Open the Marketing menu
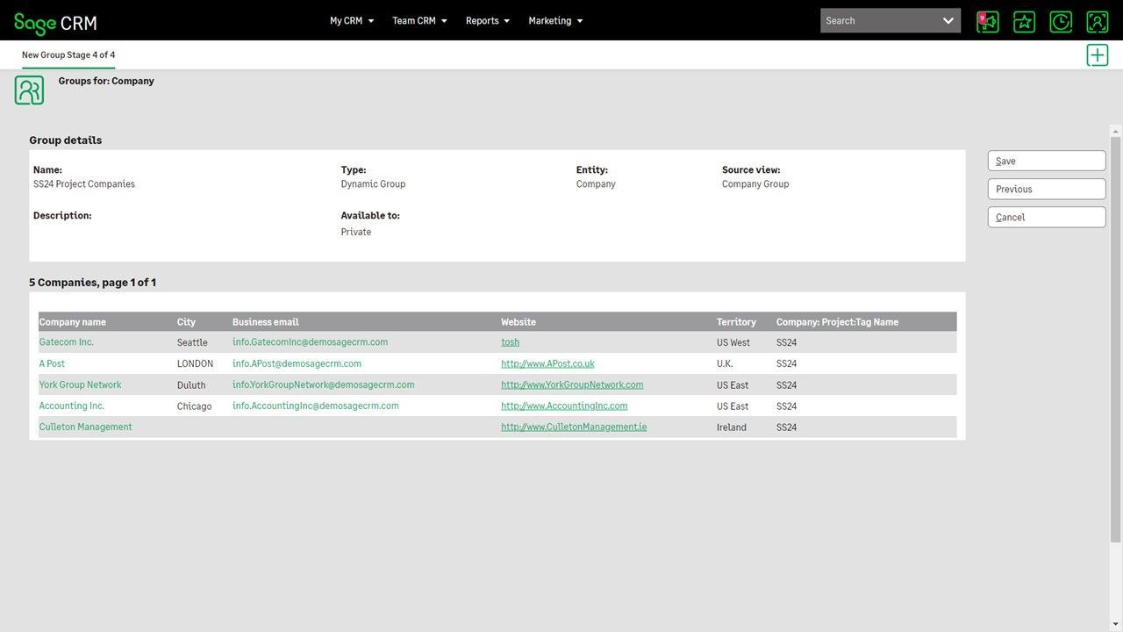The height and width of the screenshot is (632, 1123). [x=555, y=21]
